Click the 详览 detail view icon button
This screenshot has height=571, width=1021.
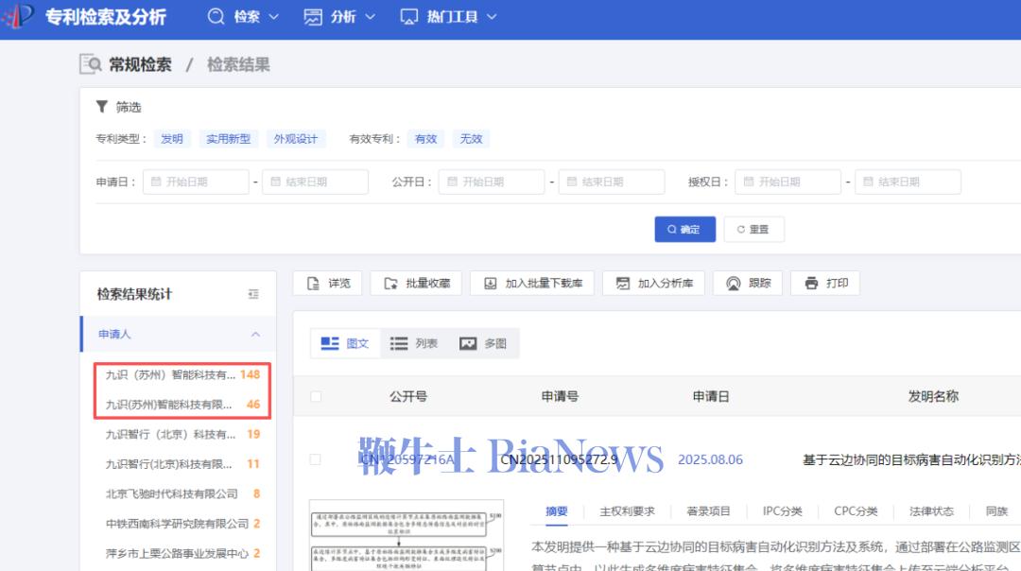327,283
